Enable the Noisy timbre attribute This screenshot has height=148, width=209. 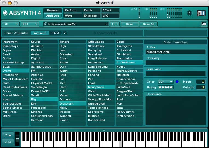[72, 108]
